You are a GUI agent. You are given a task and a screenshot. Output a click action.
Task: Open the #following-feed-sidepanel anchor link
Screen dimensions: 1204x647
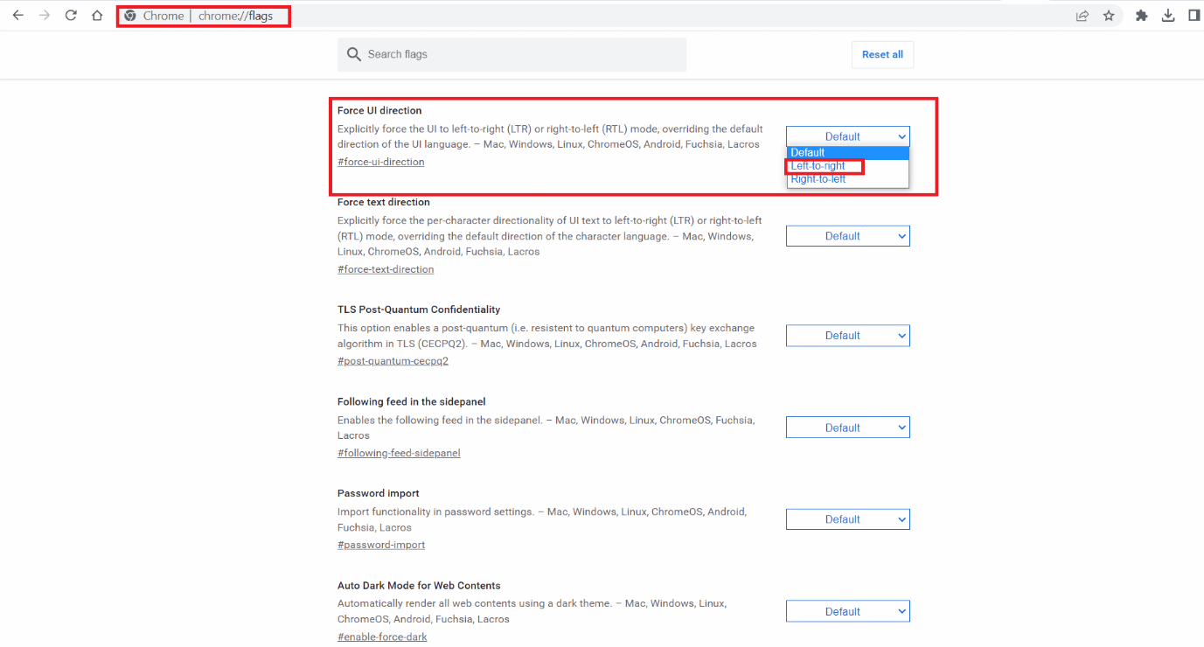click(399, 453)
